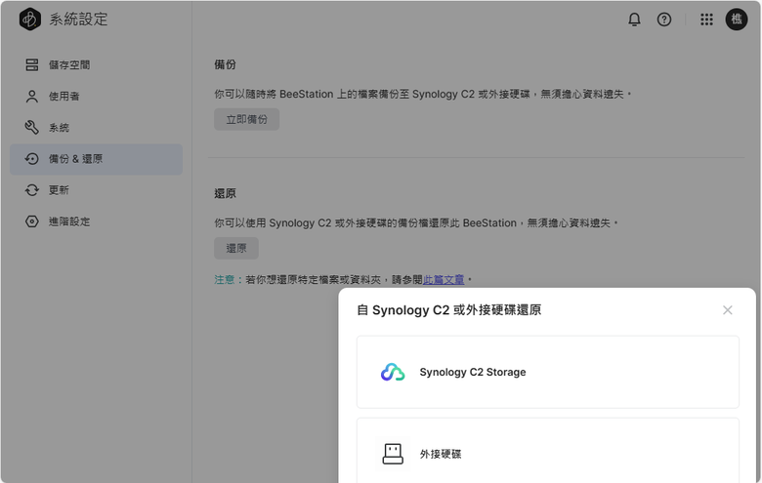Go to 進階設定 section
Image resolution: width=762 pixels, height=483 pixels.
(96, 221)
